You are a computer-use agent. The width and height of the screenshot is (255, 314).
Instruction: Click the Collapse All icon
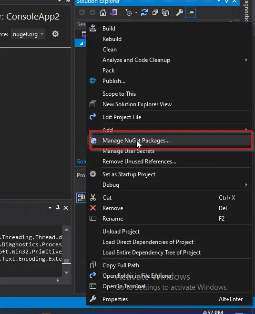tap(155, 12)
